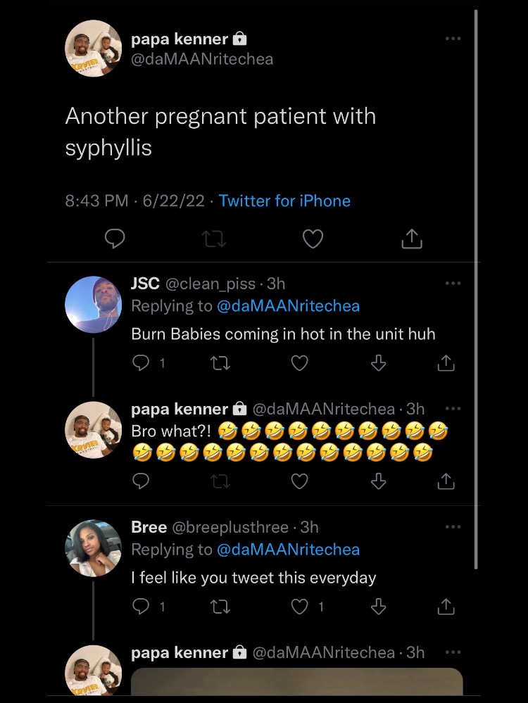Share papa kenner's 'Bro what?!' reply
528x703 pixels.
[x=446, y=481]
